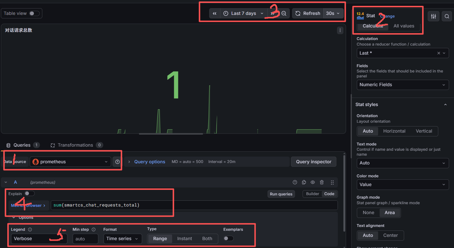Click the Queries database icon
Viewport: 454px width, 248px height.
coord(8,145)
